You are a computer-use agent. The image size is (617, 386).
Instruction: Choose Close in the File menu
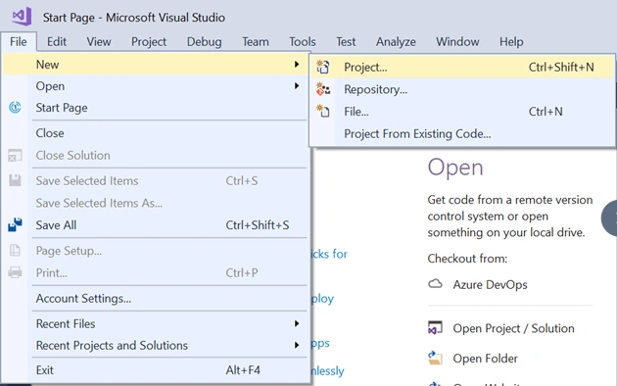click(156, 133)
